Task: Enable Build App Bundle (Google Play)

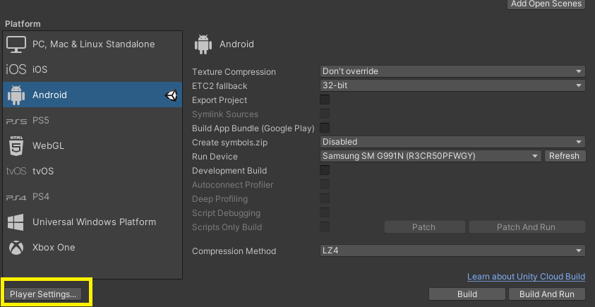Action: (x=325, y=128)
